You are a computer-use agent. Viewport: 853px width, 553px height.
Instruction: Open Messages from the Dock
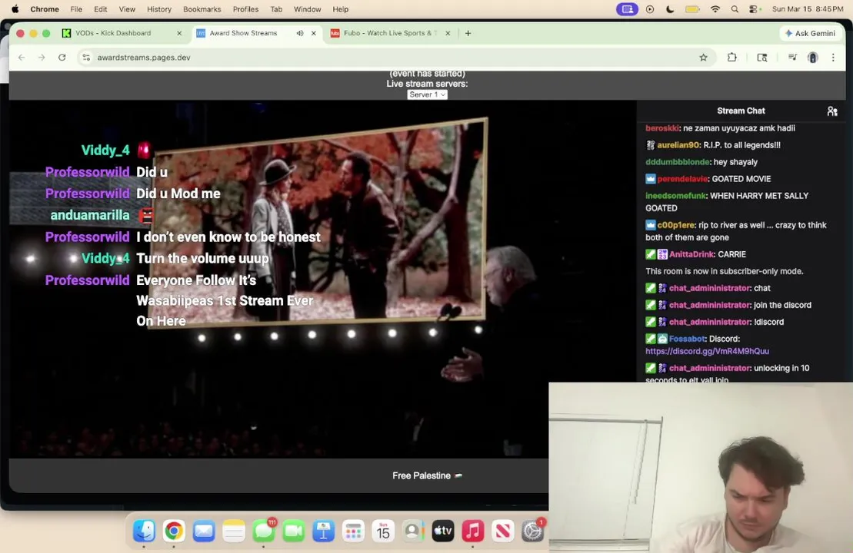click(264, 531)
